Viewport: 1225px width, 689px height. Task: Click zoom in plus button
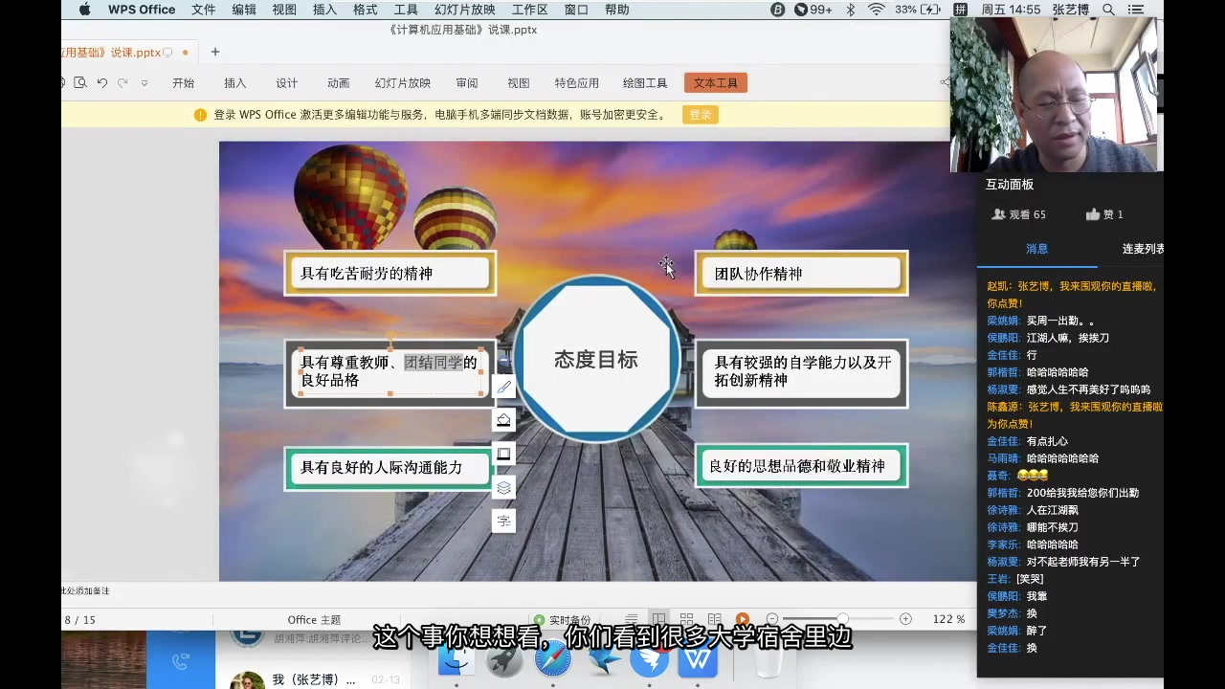coord(905,619)
